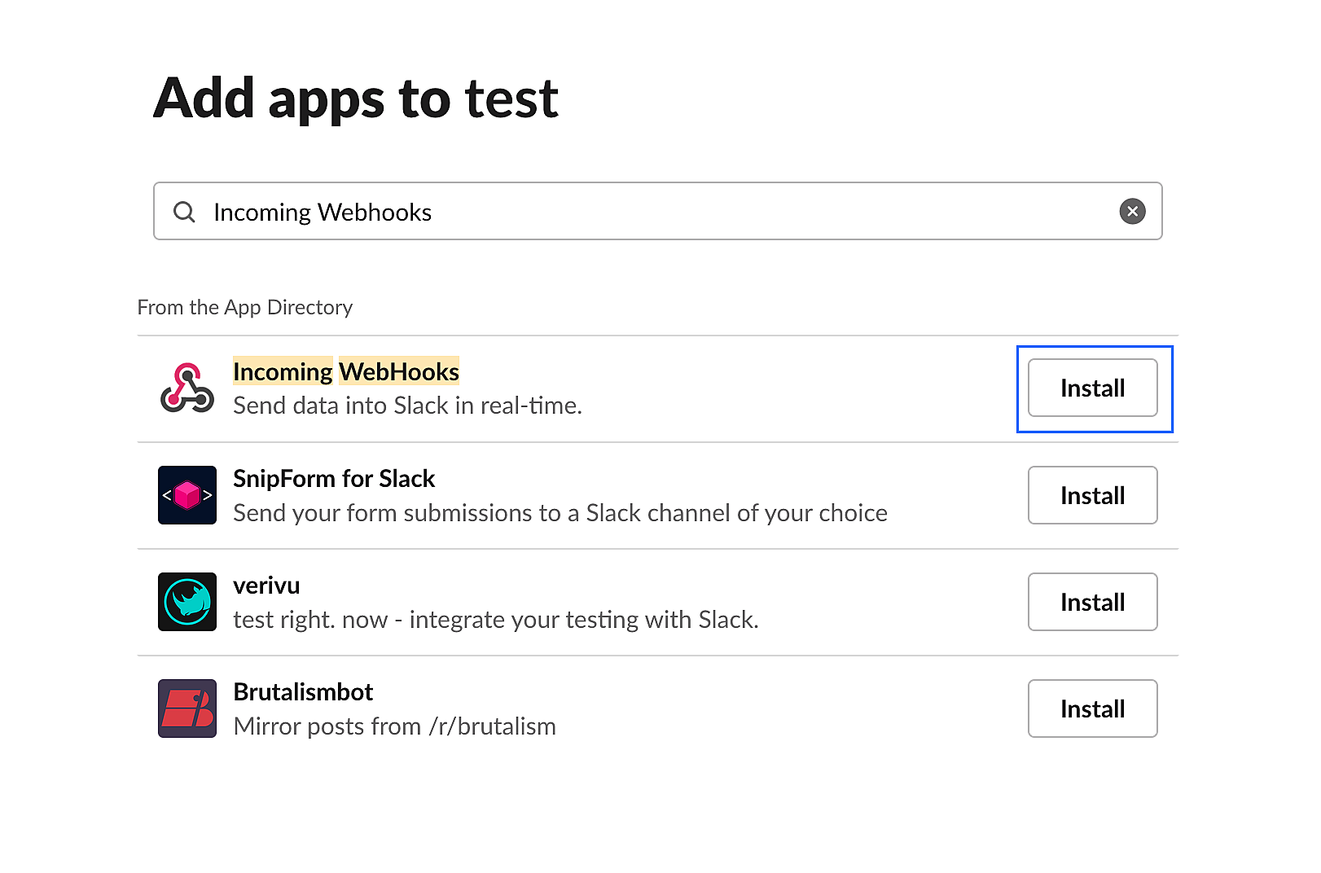Install the Brutalismbot app
The height and width of the screenshot is (873, 1321).
tap(1092, 708)
